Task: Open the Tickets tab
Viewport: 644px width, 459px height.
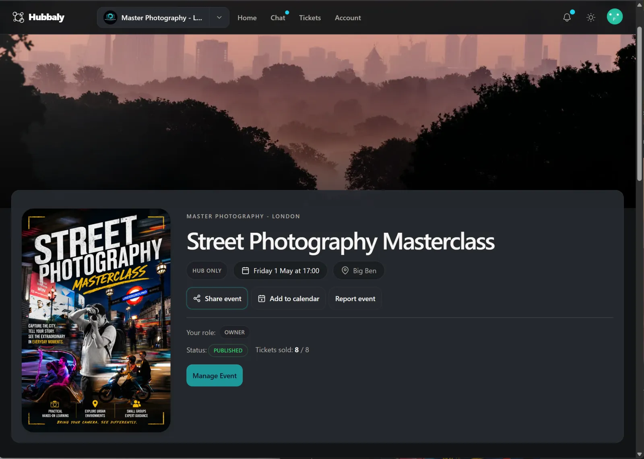Action: [x=310, y=18]
